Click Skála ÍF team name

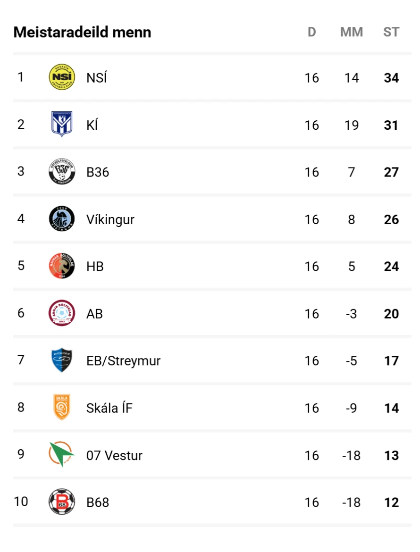point(109,408)
